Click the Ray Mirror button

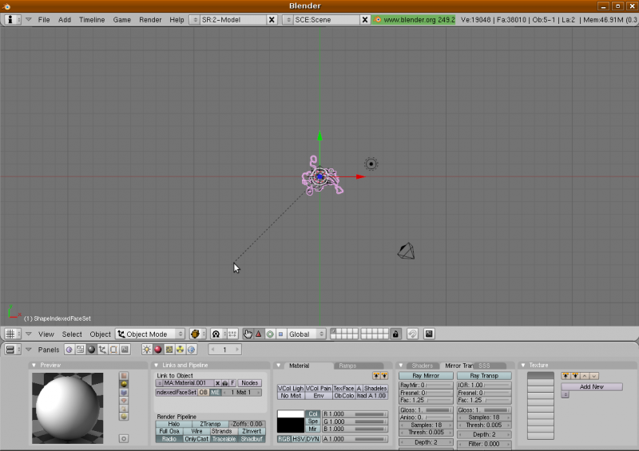[426, 375]
